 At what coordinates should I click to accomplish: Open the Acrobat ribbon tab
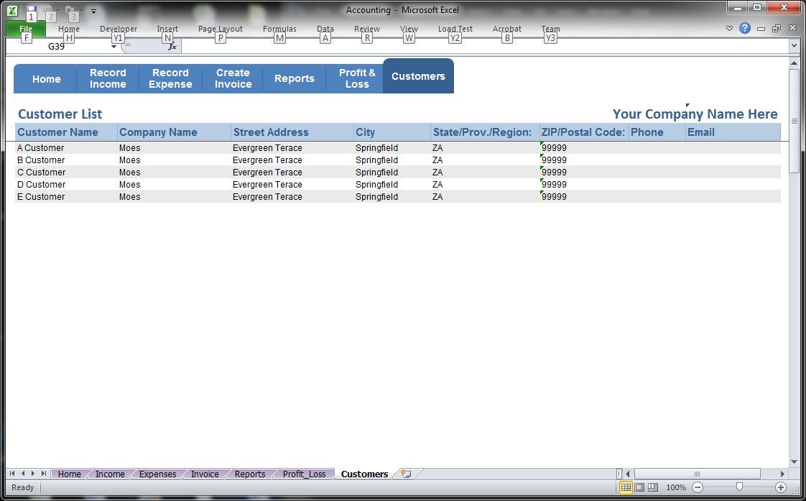coord(507,29)
